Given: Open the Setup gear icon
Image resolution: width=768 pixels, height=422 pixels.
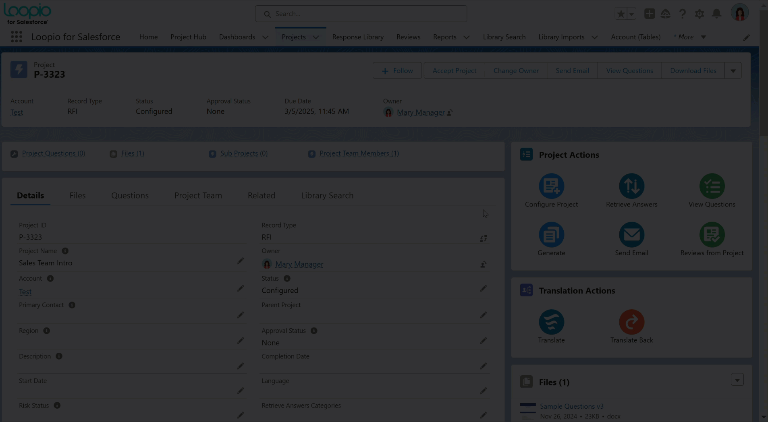Looking at the screenshot, I should click(x=699, y=14).
